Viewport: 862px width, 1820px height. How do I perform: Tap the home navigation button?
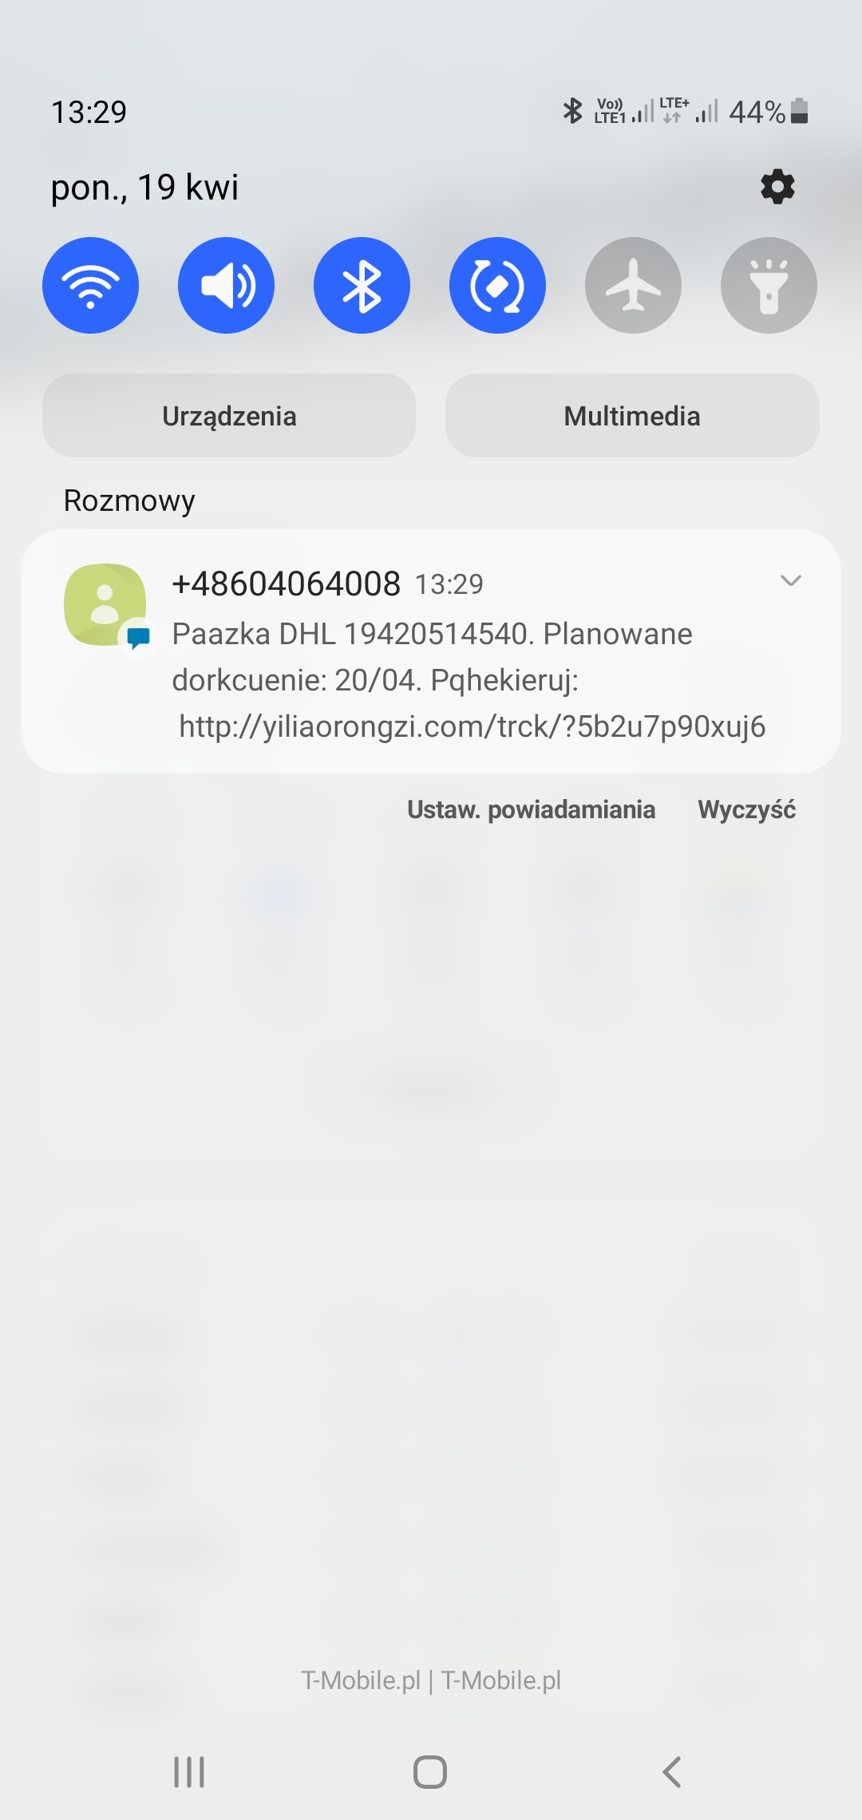pos(430,1772)
